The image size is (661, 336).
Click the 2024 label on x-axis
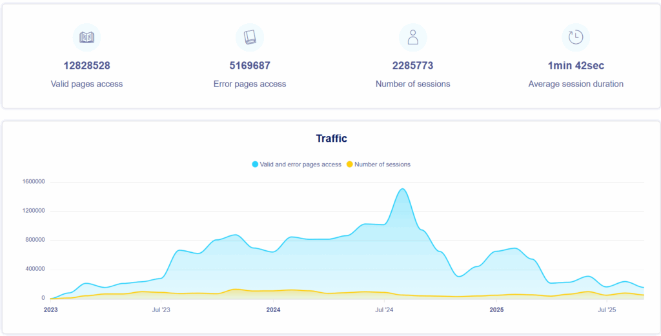tap(273, 310)
